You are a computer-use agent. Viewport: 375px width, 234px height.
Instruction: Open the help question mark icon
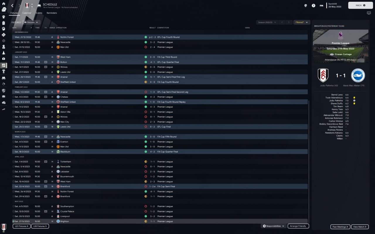pyautogui.click(x=313, y=6)
